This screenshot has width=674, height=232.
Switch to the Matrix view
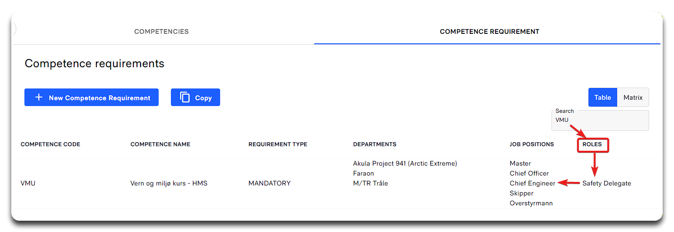633,97
